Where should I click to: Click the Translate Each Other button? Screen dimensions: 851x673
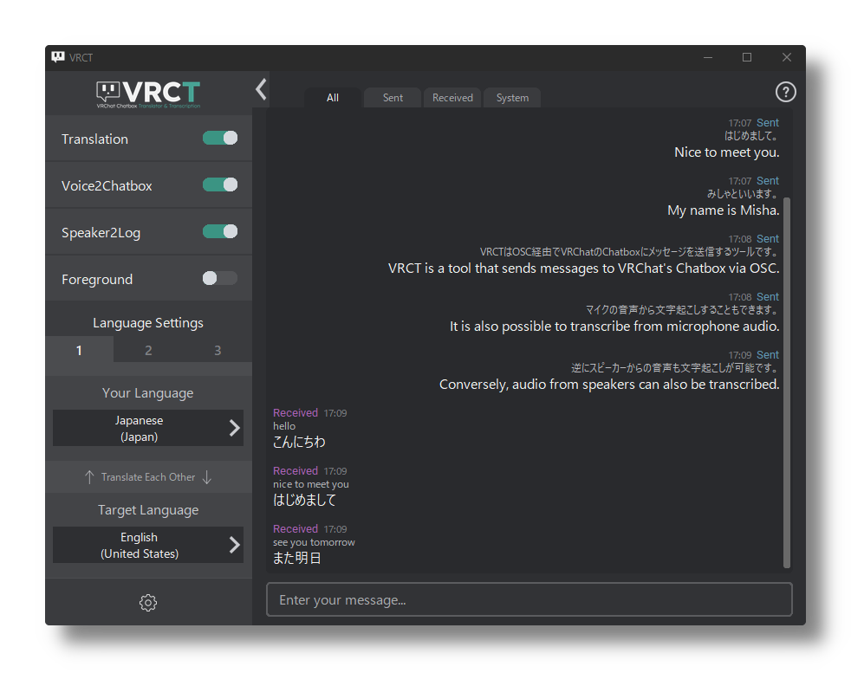pyautogui.click(x=148, y=477)
